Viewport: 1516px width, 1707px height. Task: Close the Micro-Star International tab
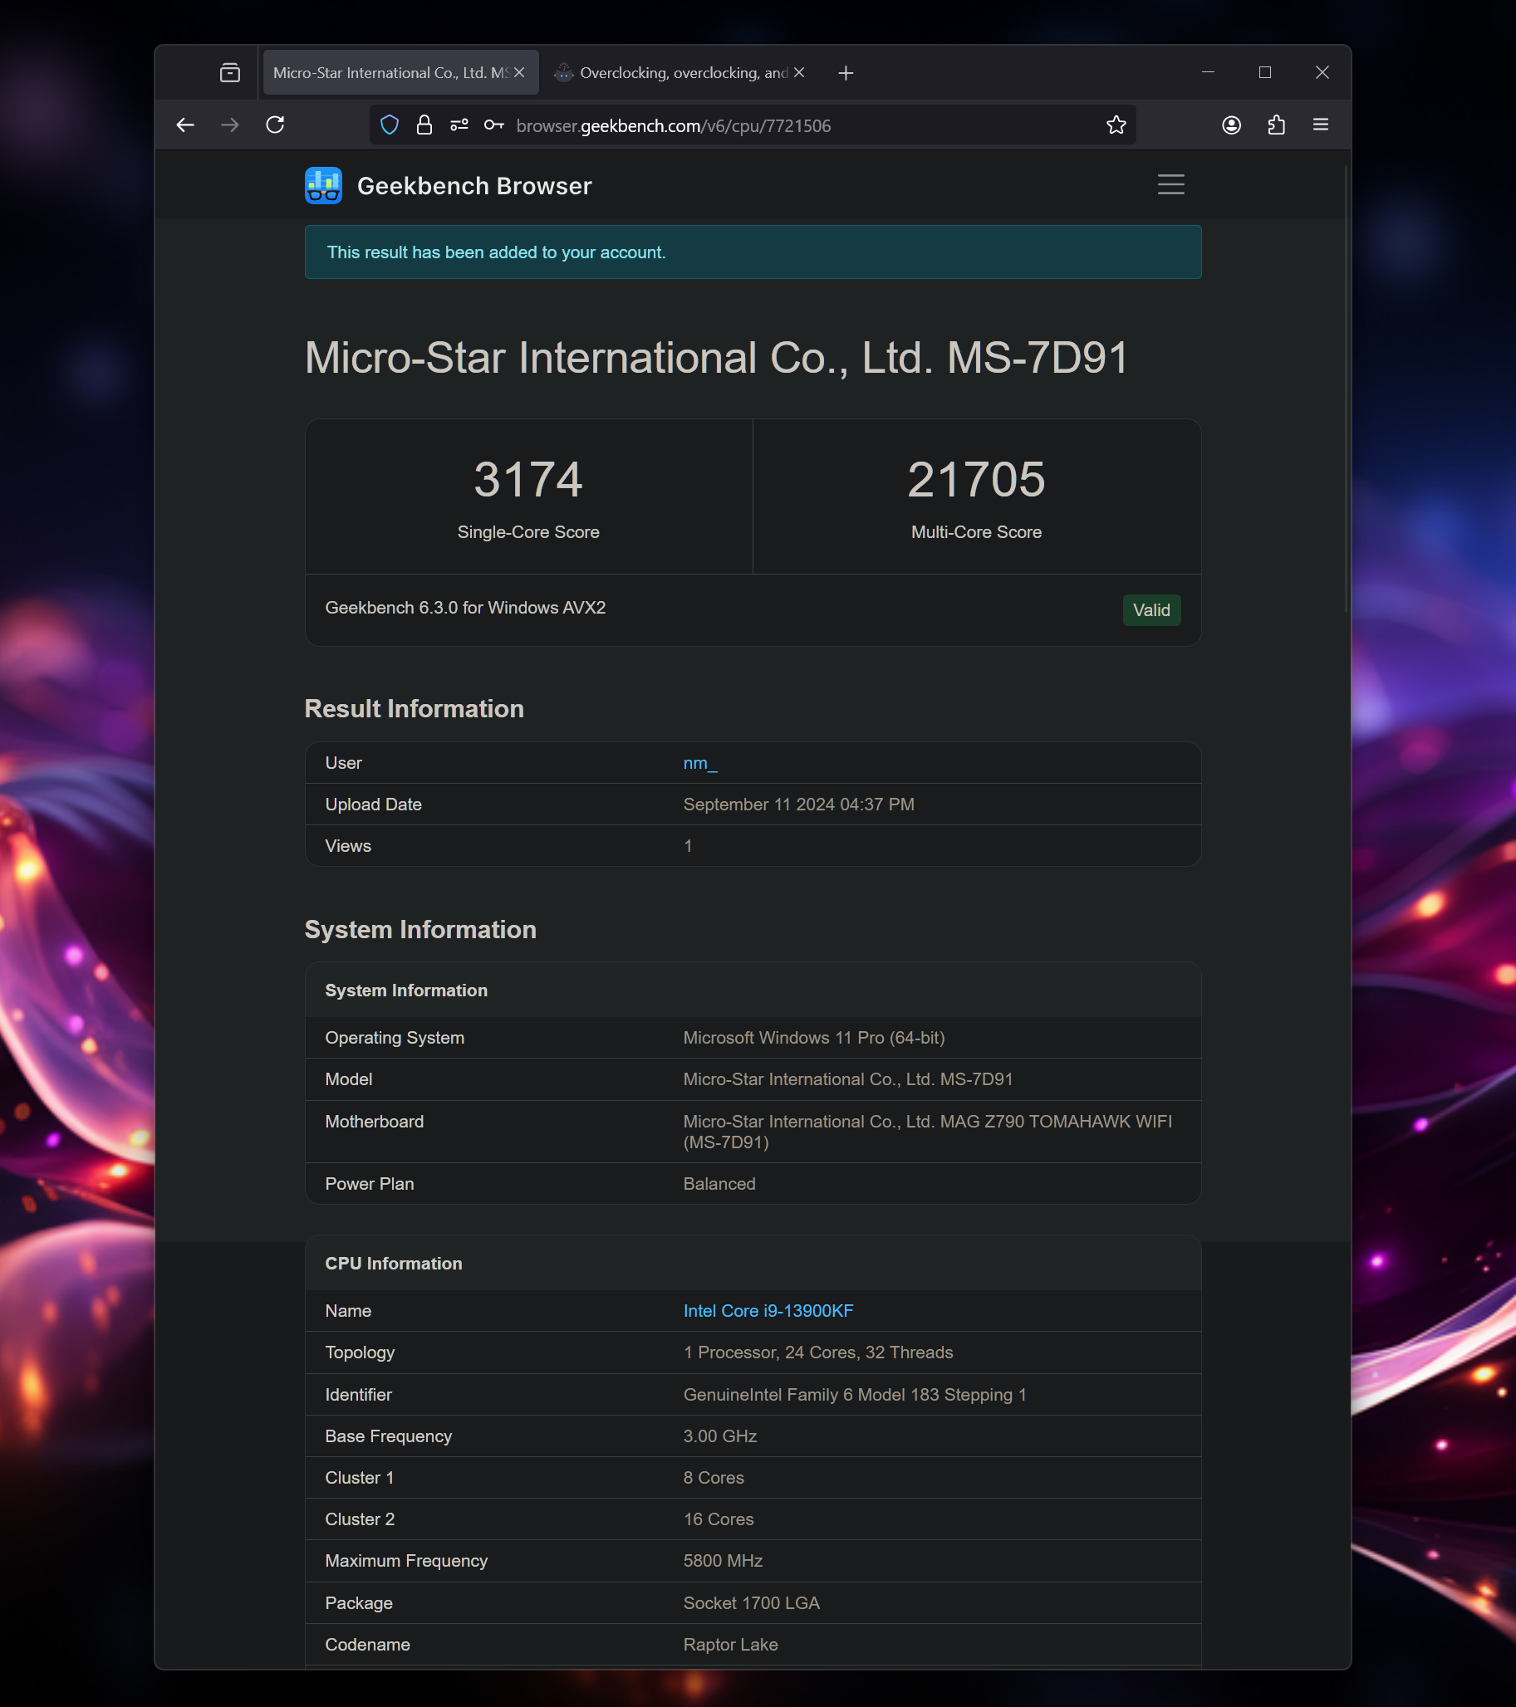(x=519, y=73)
